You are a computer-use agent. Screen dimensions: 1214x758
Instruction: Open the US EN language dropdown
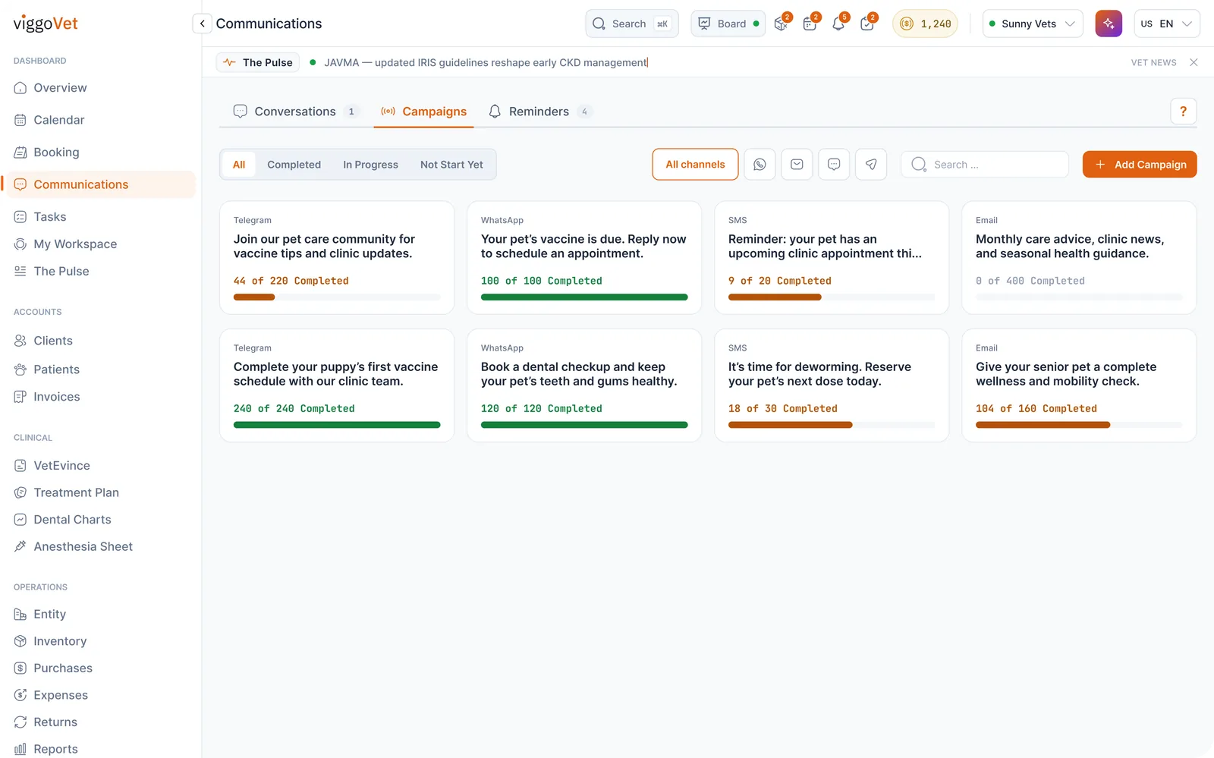coord(1167,24)
